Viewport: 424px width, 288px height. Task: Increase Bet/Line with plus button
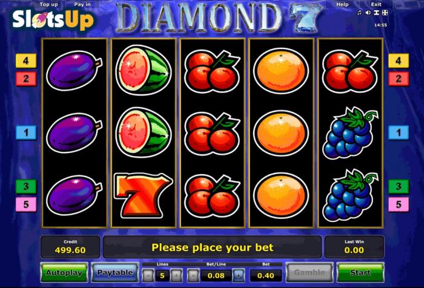click(x=239, y=275)
